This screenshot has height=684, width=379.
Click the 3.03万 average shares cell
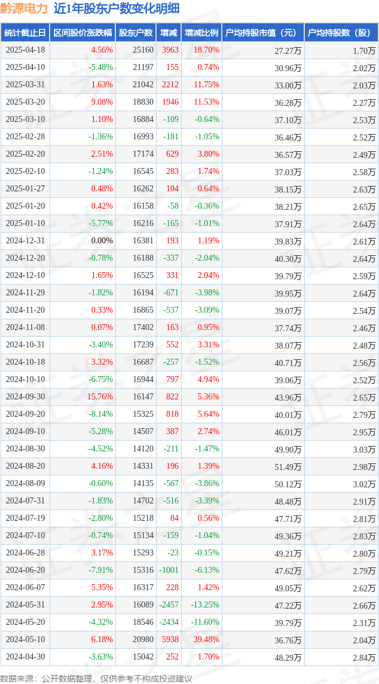click(x=364, y=449)
